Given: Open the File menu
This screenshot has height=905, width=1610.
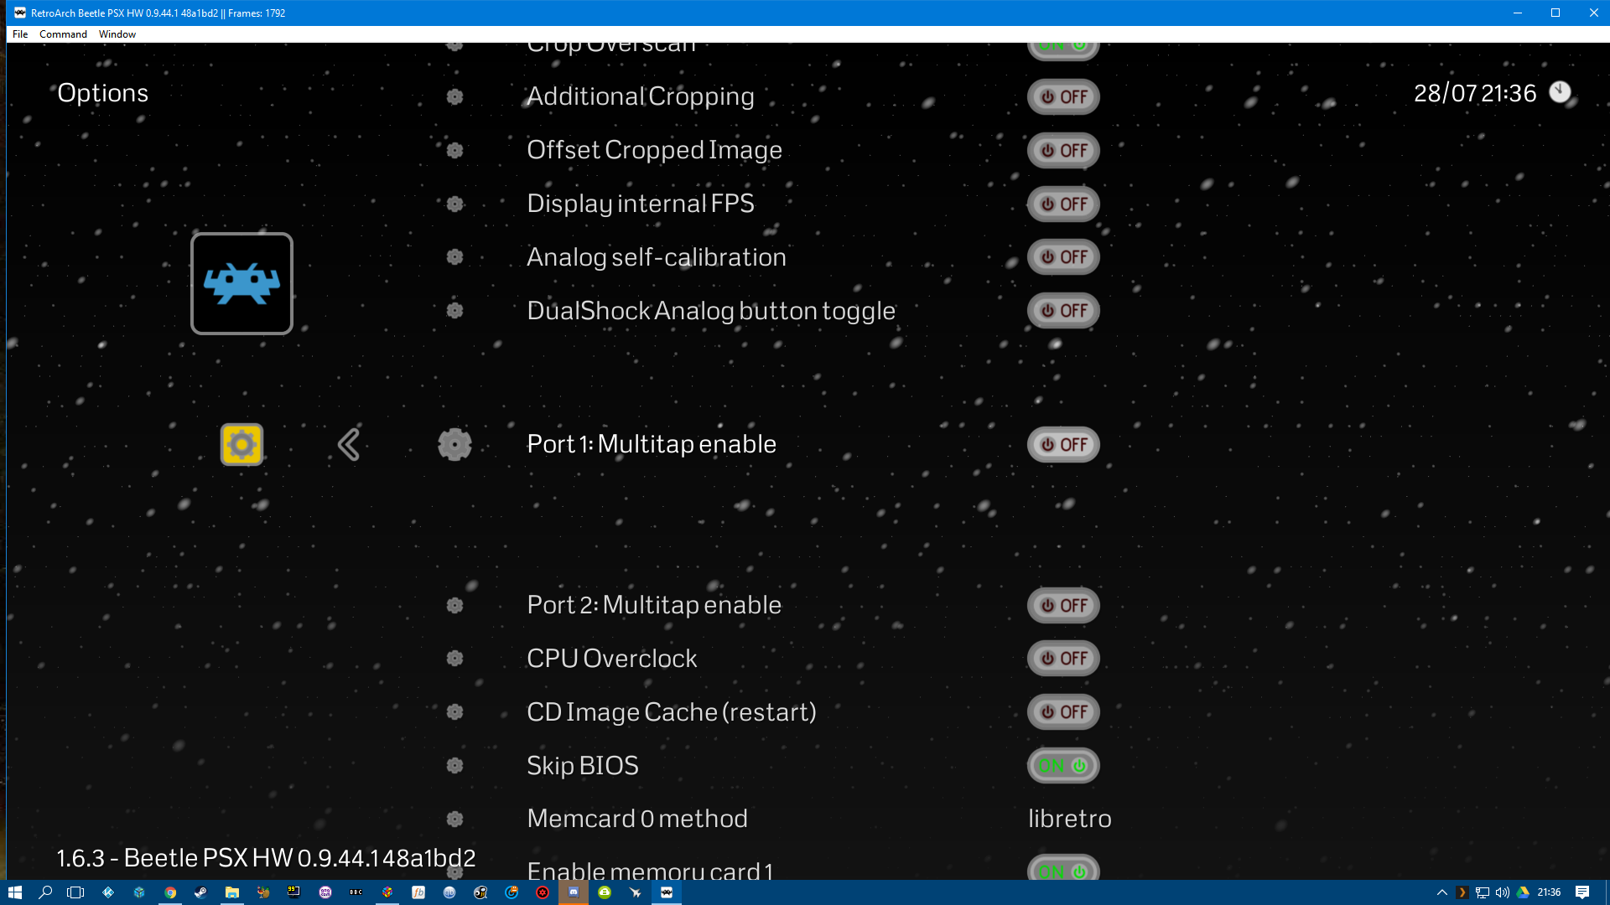Looking at the screenshot, I should tap(20, 34).
